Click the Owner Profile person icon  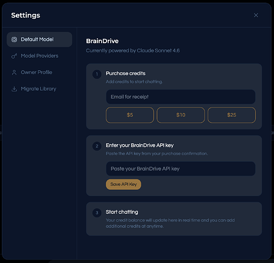[x=14, y=72]
